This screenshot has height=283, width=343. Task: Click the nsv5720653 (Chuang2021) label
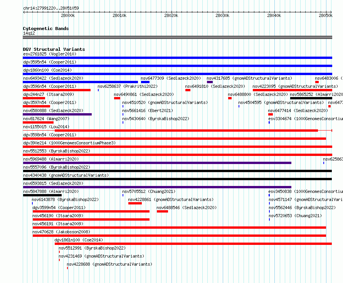click(295, 216)
